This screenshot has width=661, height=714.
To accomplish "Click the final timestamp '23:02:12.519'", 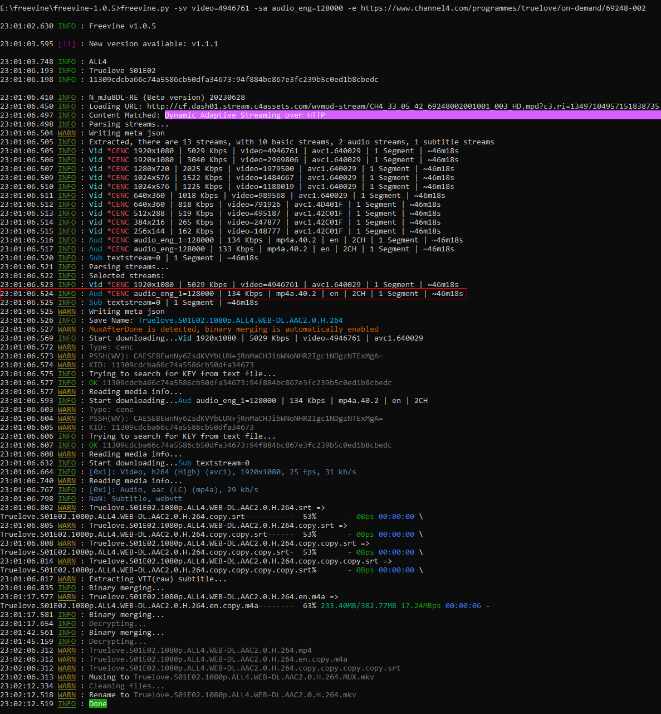I will point(27,704).
